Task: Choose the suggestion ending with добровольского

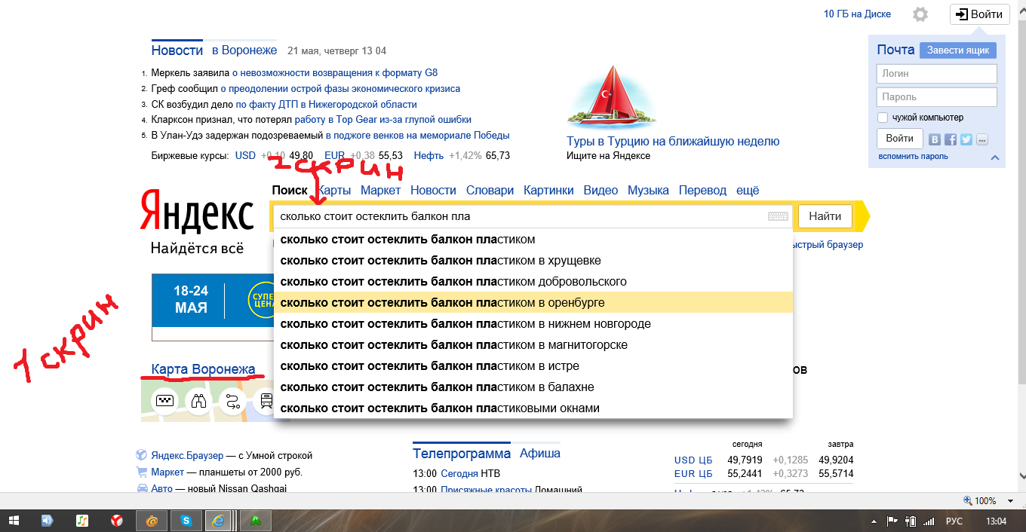Action: pyautogui.click(x=533, y=282)
